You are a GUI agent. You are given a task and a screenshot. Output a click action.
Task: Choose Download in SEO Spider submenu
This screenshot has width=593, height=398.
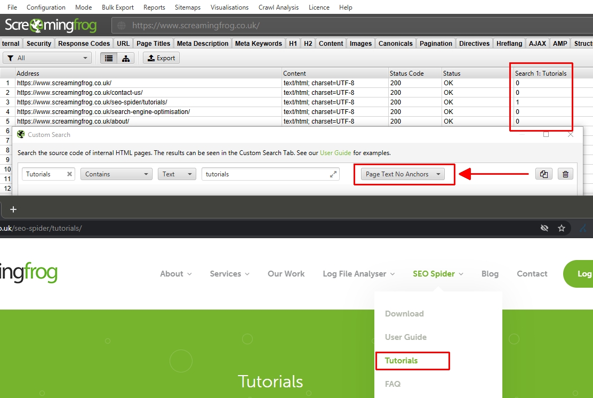(404, 314)
